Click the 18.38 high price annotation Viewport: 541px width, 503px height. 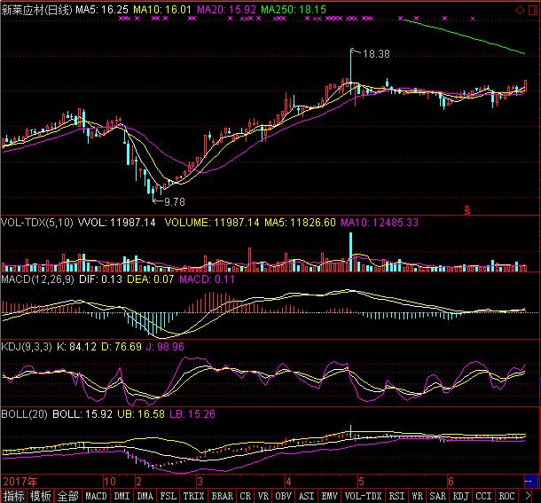(376, 54)
